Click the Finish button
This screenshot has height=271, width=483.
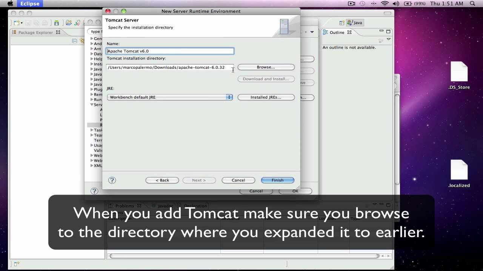pyautogui.click(x=277, y=180)
